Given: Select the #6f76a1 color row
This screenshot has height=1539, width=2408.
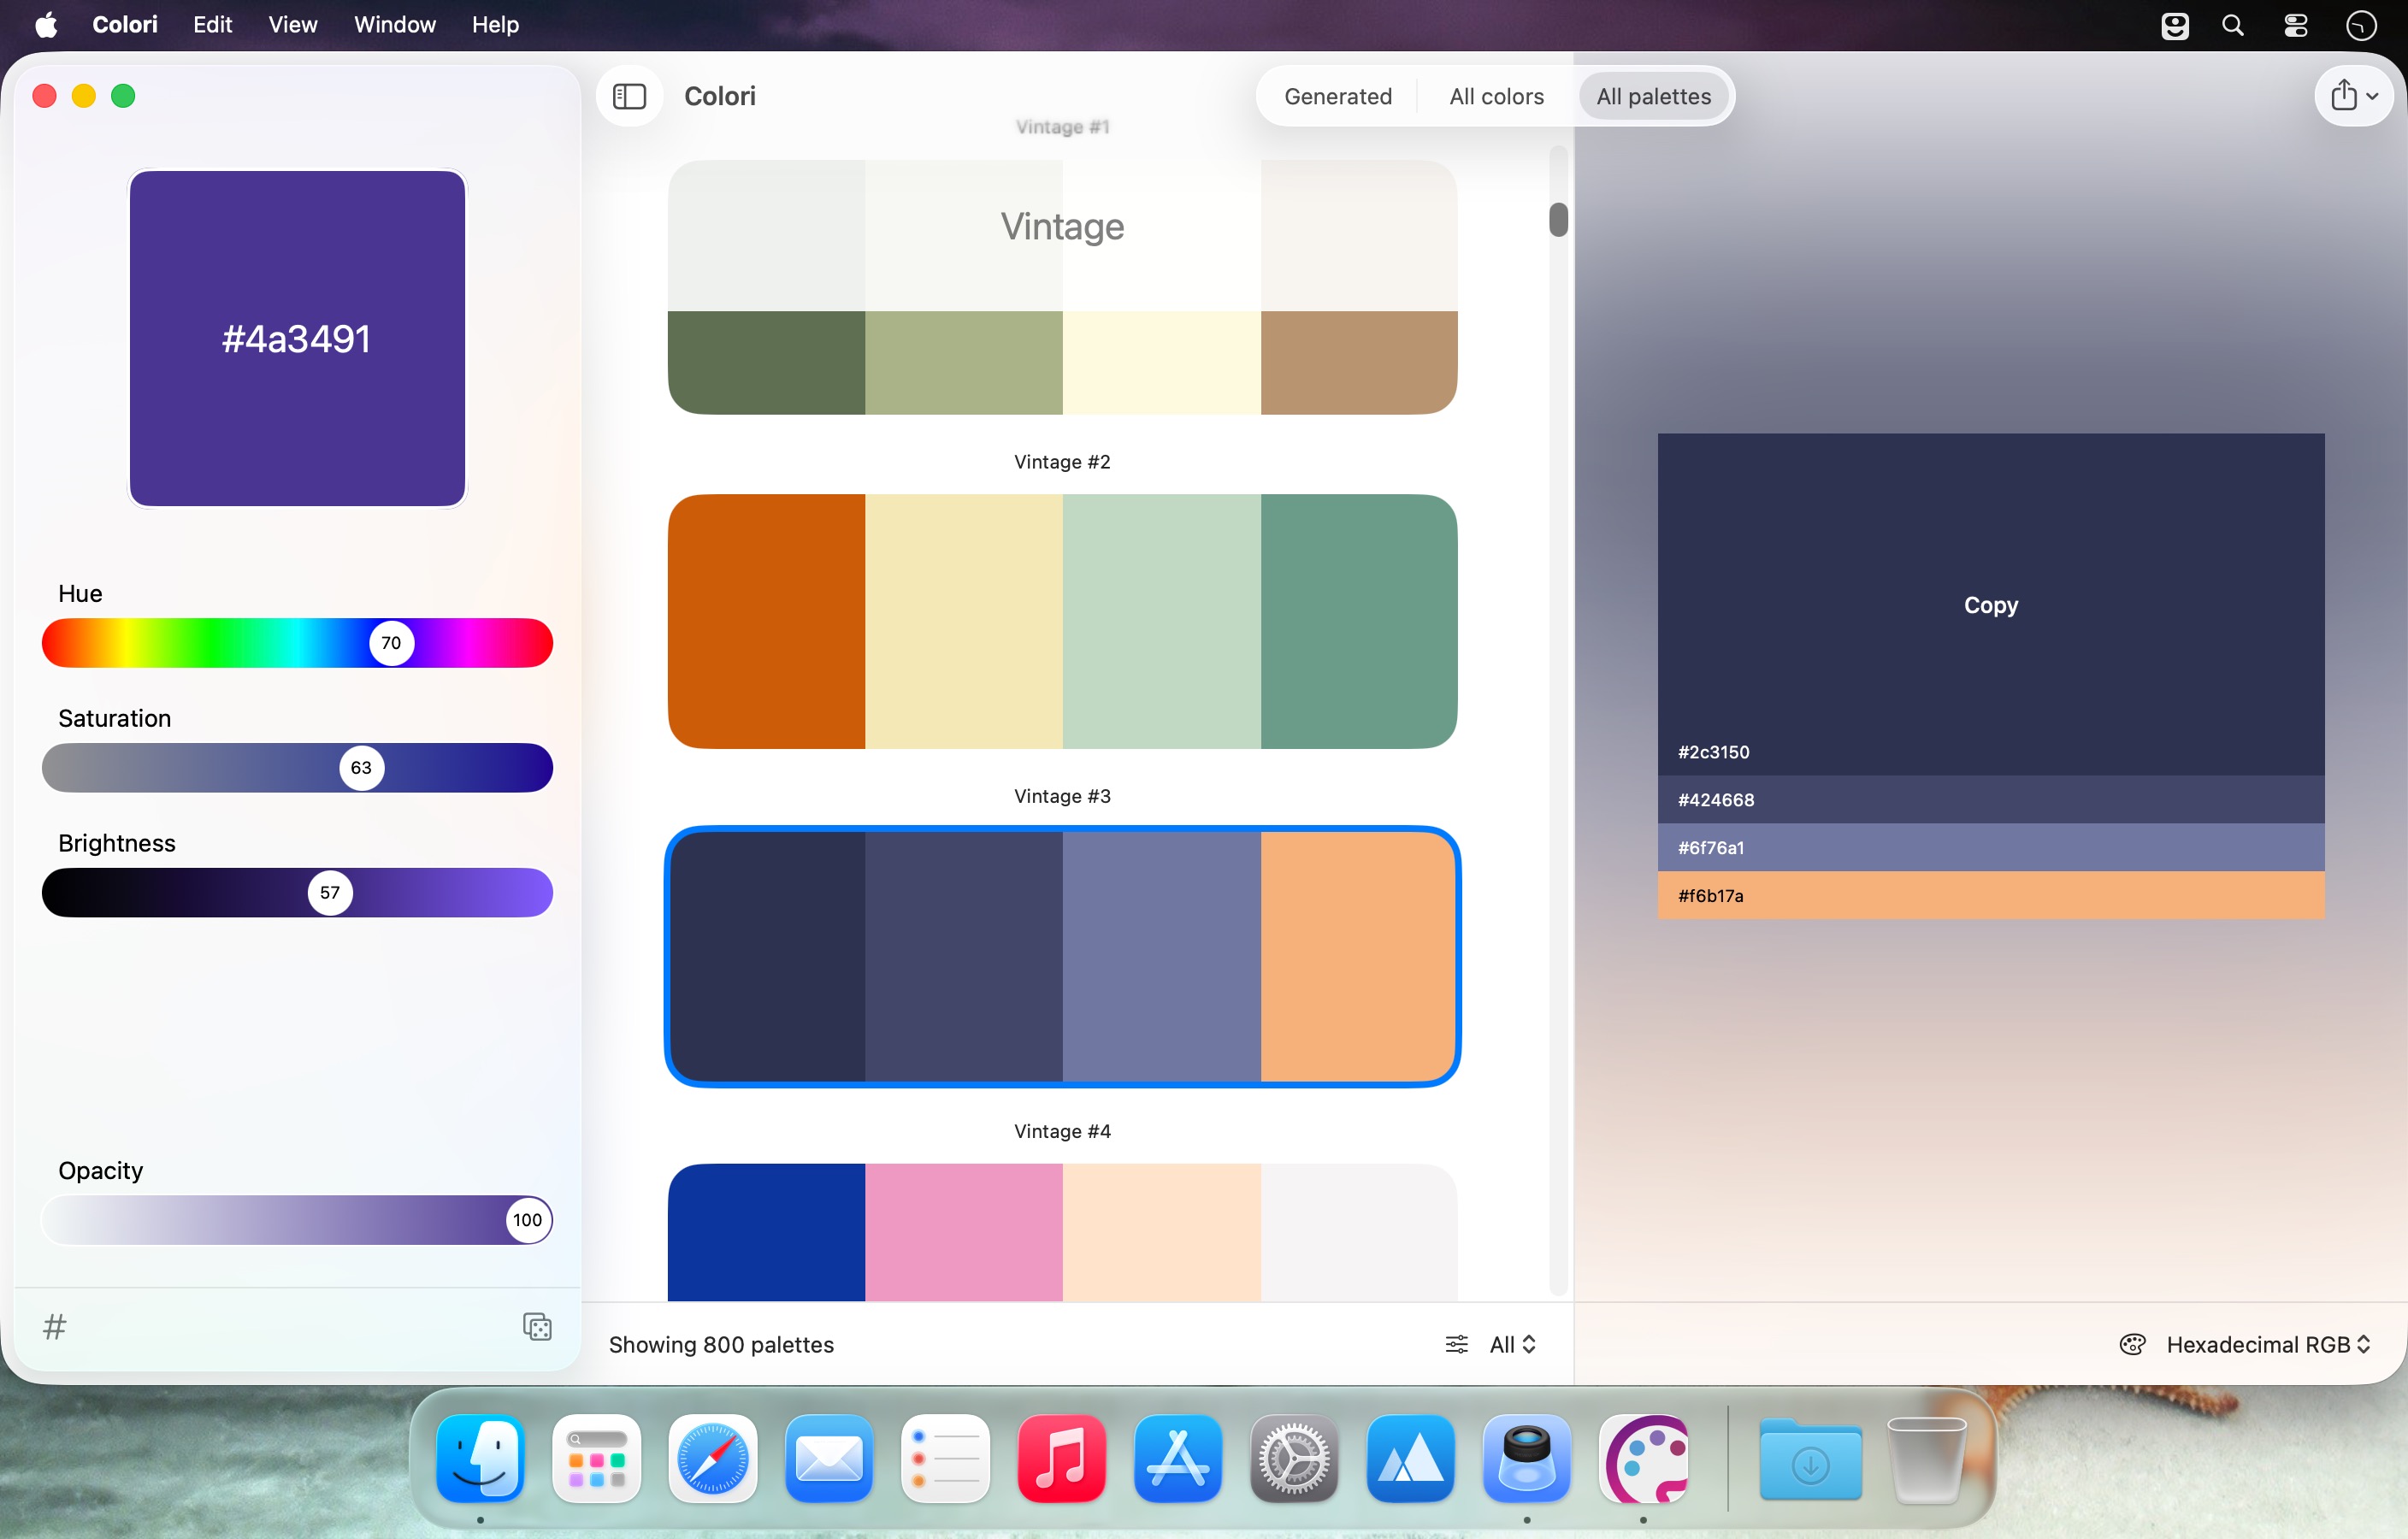Looking at the screenshot, I should [x=1990, y=847].
